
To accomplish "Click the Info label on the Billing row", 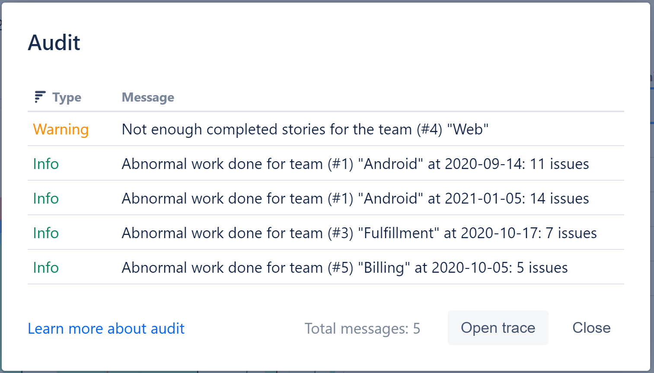I will 45,267.
